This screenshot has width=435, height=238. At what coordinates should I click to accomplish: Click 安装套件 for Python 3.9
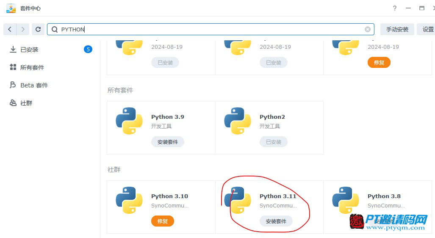[168, 142]
